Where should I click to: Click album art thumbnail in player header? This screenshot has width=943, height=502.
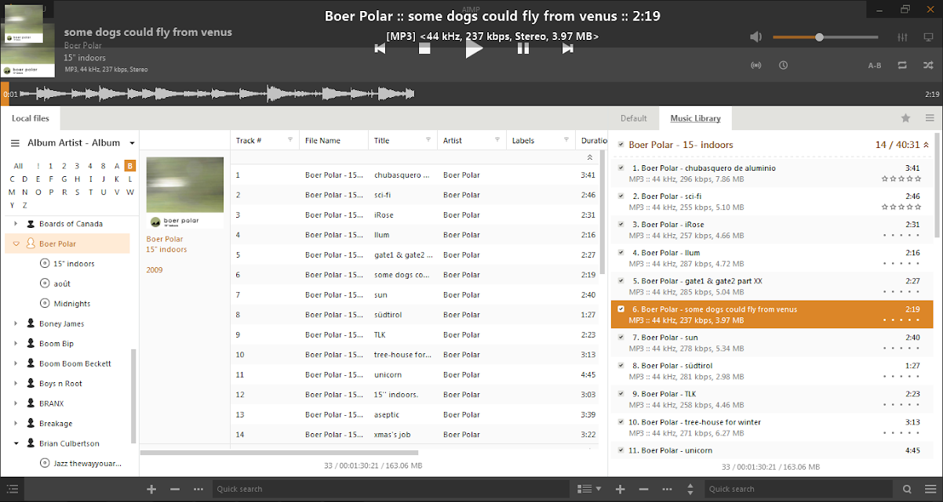coord(27,49)
